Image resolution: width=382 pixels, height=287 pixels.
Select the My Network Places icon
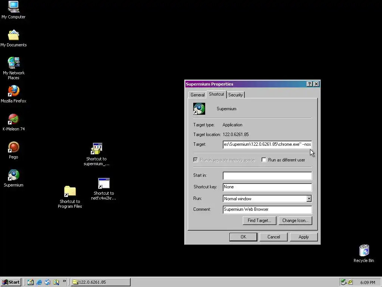click(x=13, y=68)
